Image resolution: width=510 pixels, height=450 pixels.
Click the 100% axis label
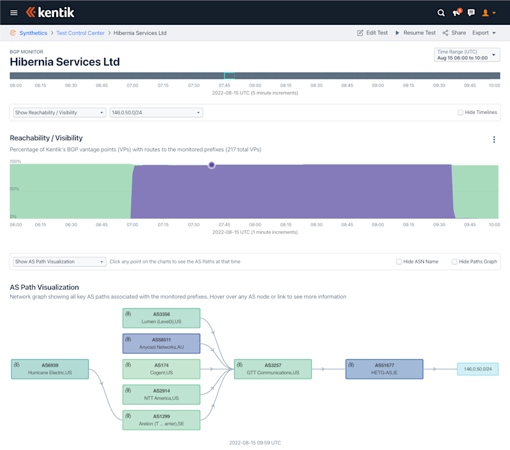15,162
